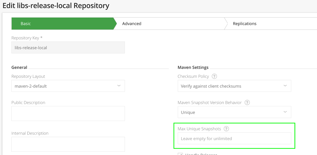Click the Maven Settings section heading
Image resolution: width=317 pixels, height=155 pixels.
(x=193, y=67)
